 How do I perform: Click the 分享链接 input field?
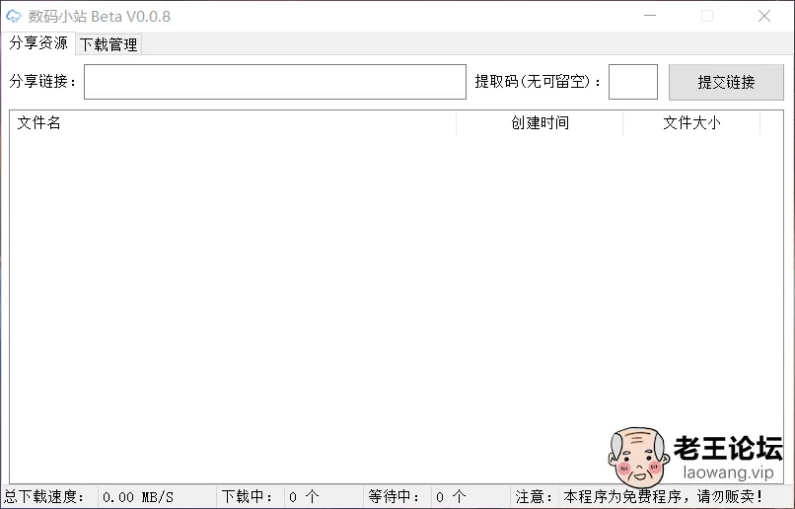tap(275, 82)
